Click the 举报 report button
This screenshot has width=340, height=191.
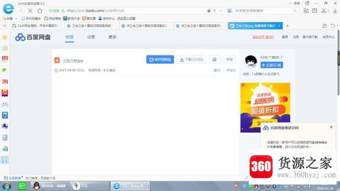(229, 59)
